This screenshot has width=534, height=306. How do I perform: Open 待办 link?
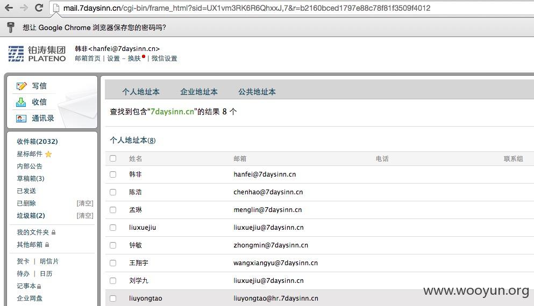point(23,274)
